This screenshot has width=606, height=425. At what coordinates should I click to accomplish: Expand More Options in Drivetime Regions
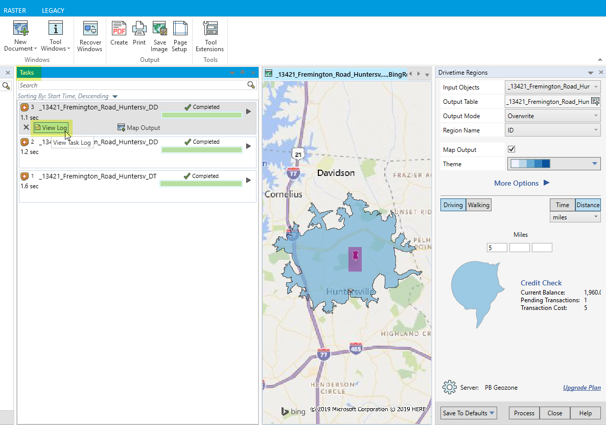coord(521,183)
